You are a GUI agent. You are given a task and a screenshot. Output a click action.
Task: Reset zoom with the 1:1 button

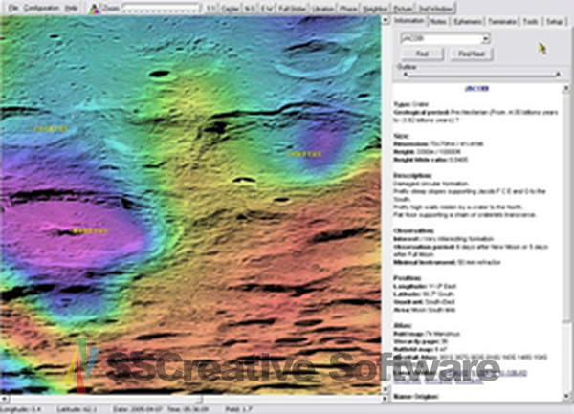point(212,8)
